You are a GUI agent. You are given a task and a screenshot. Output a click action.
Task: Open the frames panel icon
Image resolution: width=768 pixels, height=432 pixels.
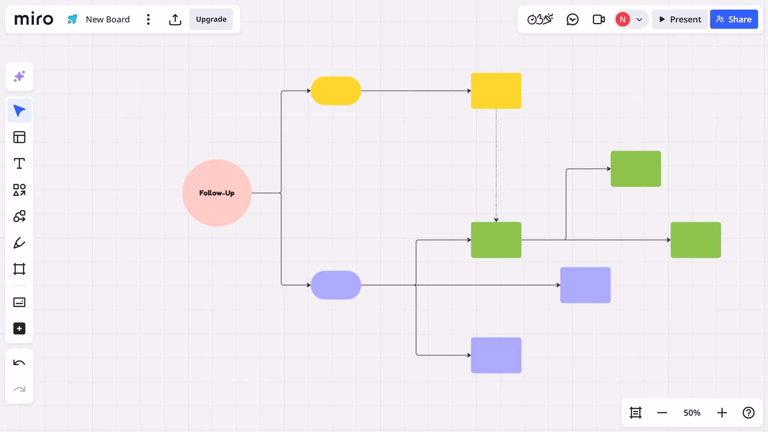pyautogui.click(x=636, y=413)
